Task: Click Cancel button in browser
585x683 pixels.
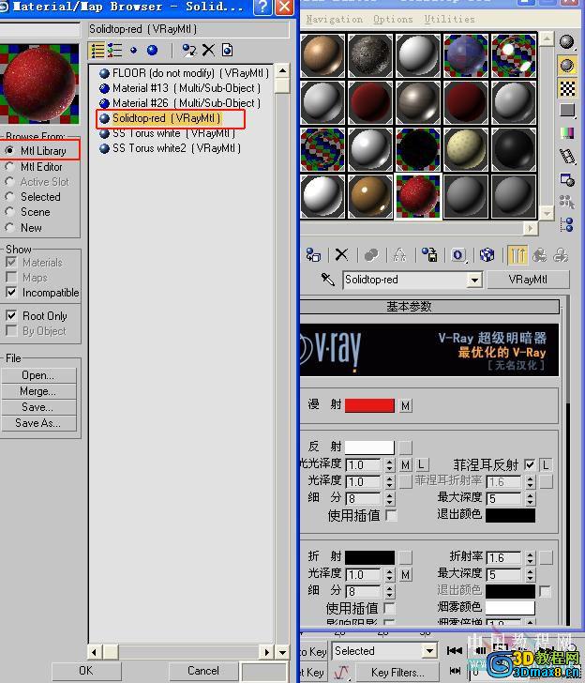Action: [x=203, y=671]
